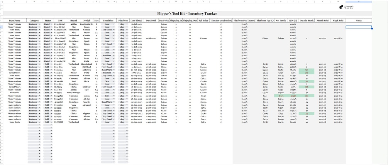The width and height of the screenshot is (388, 165).
Task: Select the Shipping In header cell
Action: pyautogui.click(x=176, y=20)
